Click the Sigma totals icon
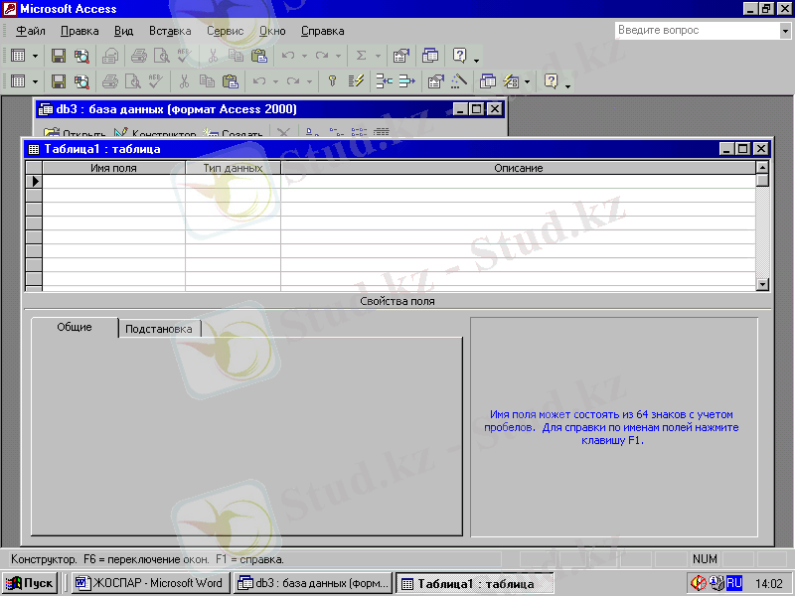The width and height of the screenshot is (795, 596). coord(361,56)
